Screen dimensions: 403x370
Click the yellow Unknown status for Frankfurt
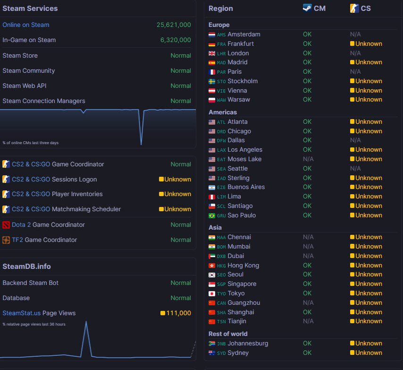[x=366, y=44]
